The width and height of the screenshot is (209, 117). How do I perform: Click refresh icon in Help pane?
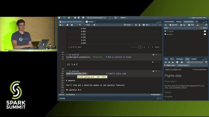(206, 62)
